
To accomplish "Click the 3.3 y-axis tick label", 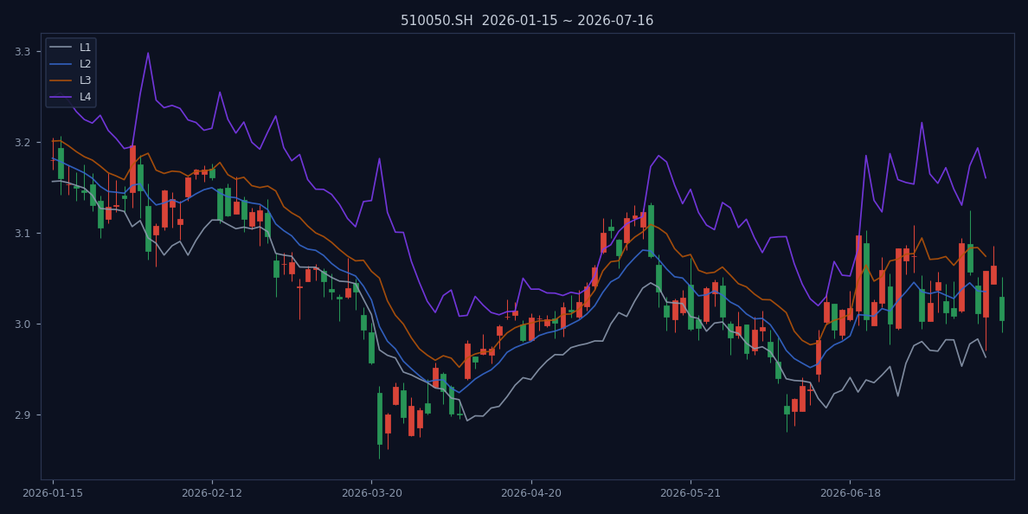I will coord(22,51).
